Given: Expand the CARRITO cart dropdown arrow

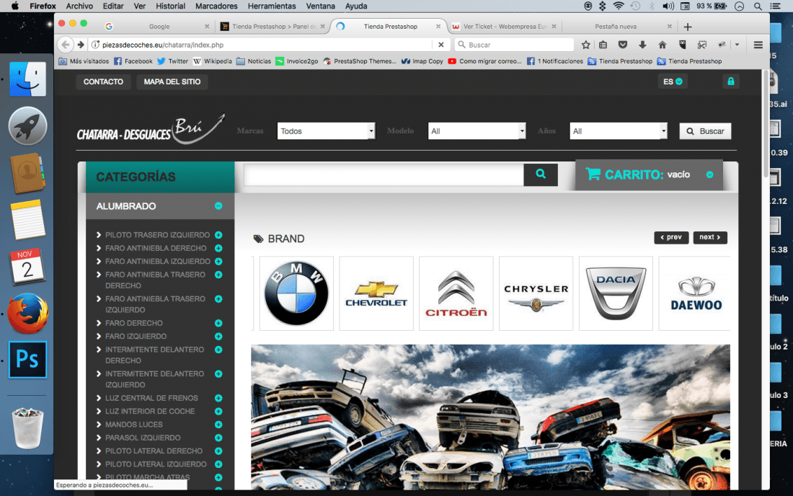Looking at the screenshot, I should pyautogui.click(x=709, y=174).
